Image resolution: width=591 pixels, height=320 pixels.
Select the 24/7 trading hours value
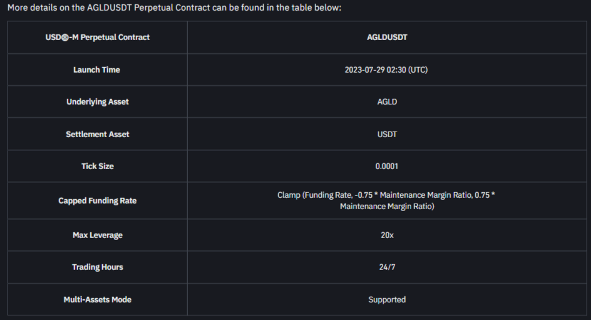(387, 267)
